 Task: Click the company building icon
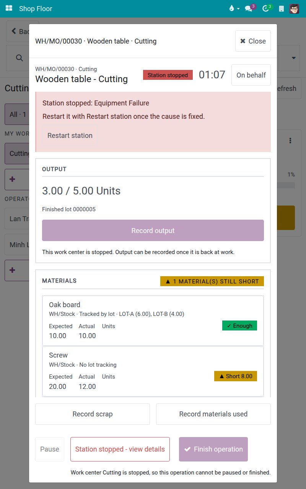[282, 8]
